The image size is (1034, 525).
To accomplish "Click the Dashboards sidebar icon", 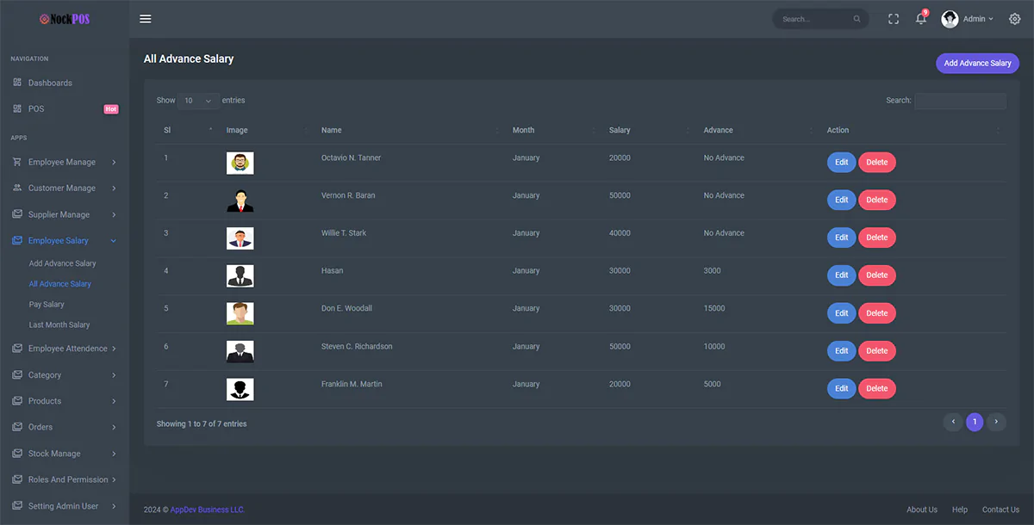I will point(17,83).
